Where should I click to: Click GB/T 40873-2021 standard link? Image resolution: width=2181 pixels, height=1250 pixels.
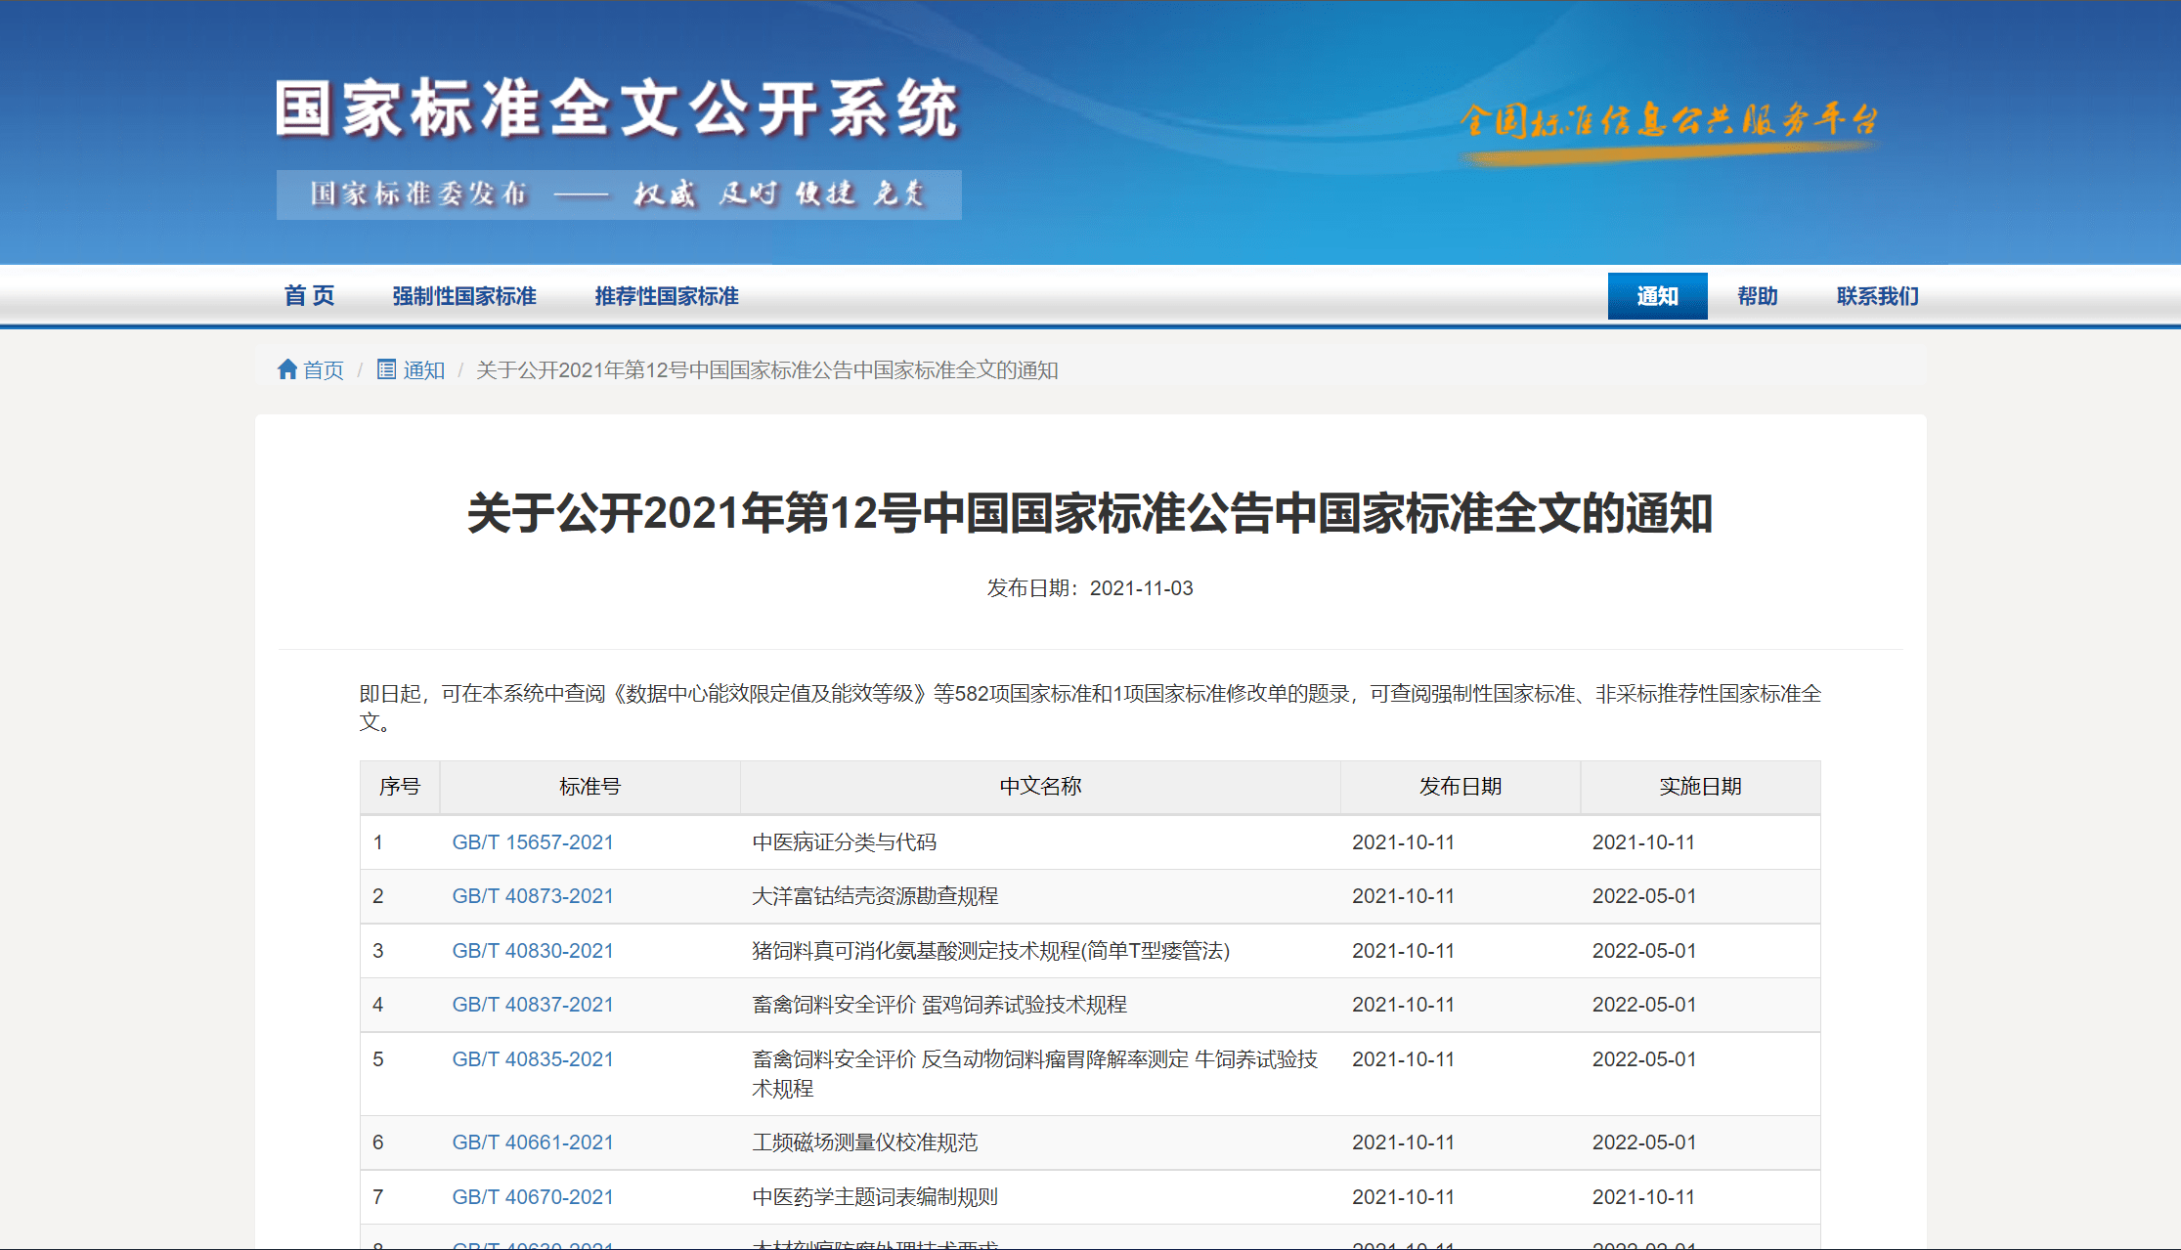(x=532, y=898)
